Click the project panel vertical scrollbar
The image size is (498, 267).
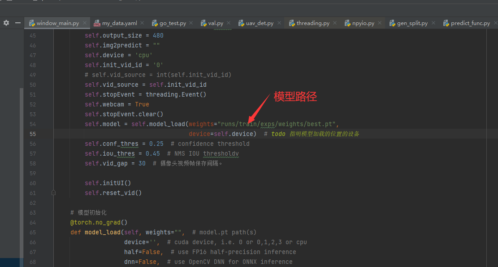21,170
